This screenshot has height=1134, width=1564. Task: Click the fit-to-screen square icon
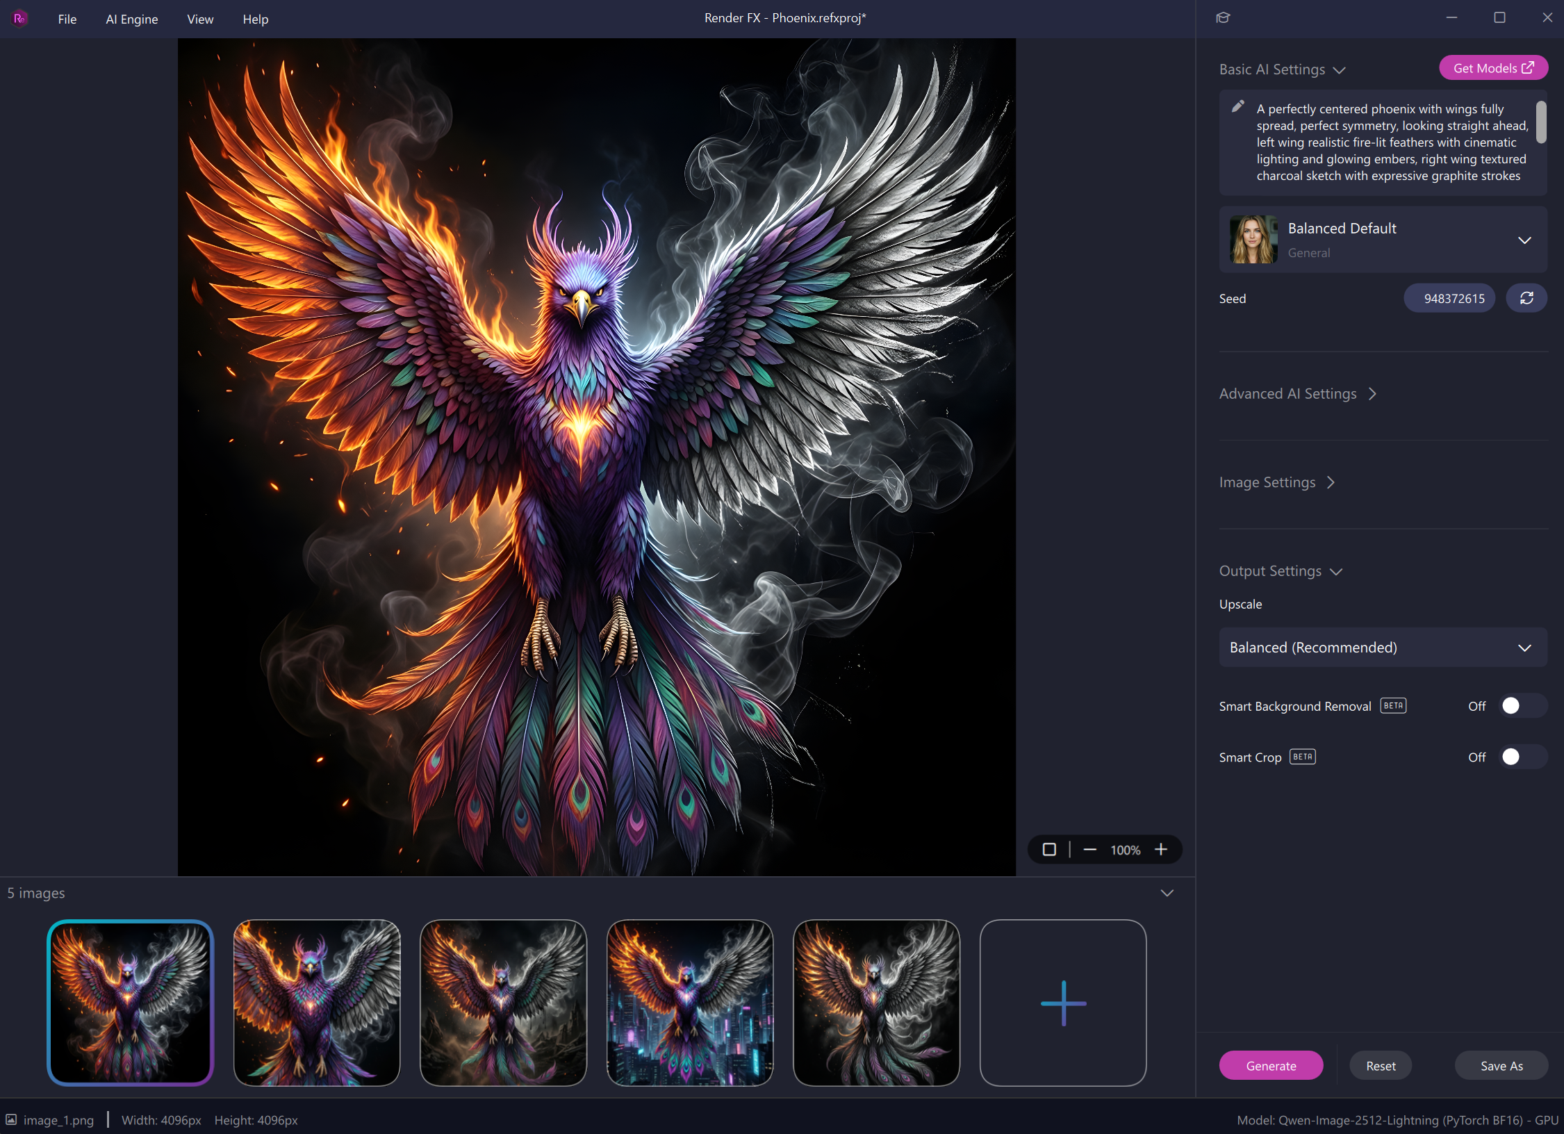1049,849
